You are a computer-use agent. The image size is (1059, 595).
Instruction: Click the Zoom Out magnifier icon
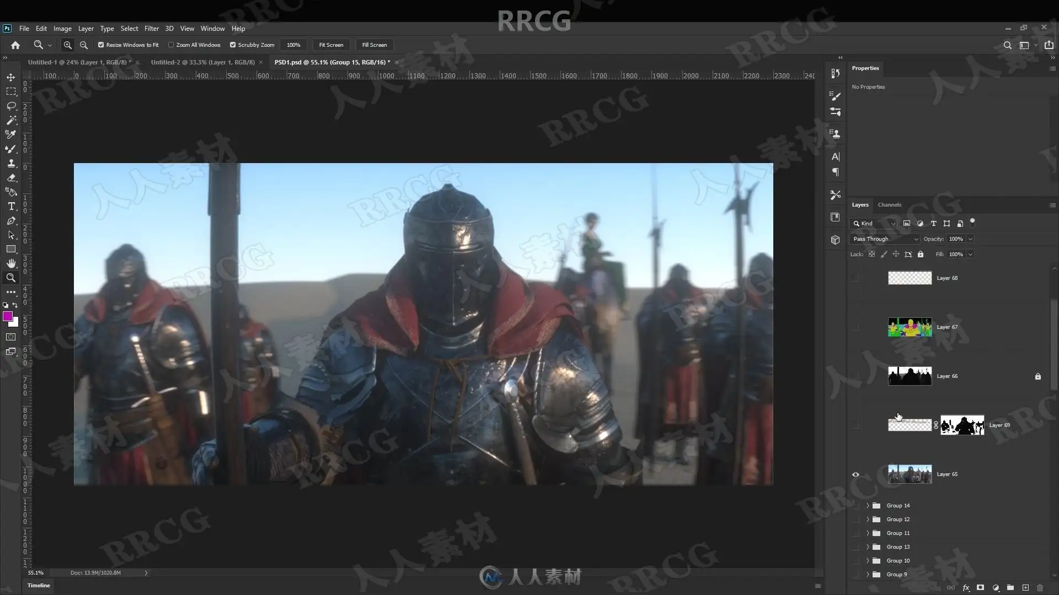(x=84, y=45)
